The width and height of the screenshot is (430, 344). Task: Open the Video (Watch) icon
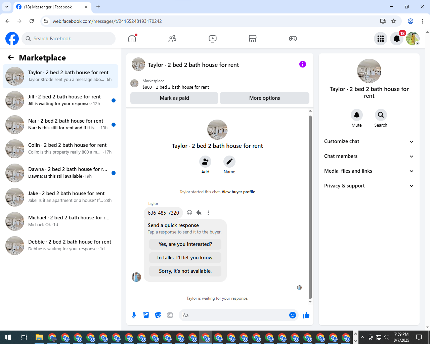pyautogui.click(x=212, y=39)
